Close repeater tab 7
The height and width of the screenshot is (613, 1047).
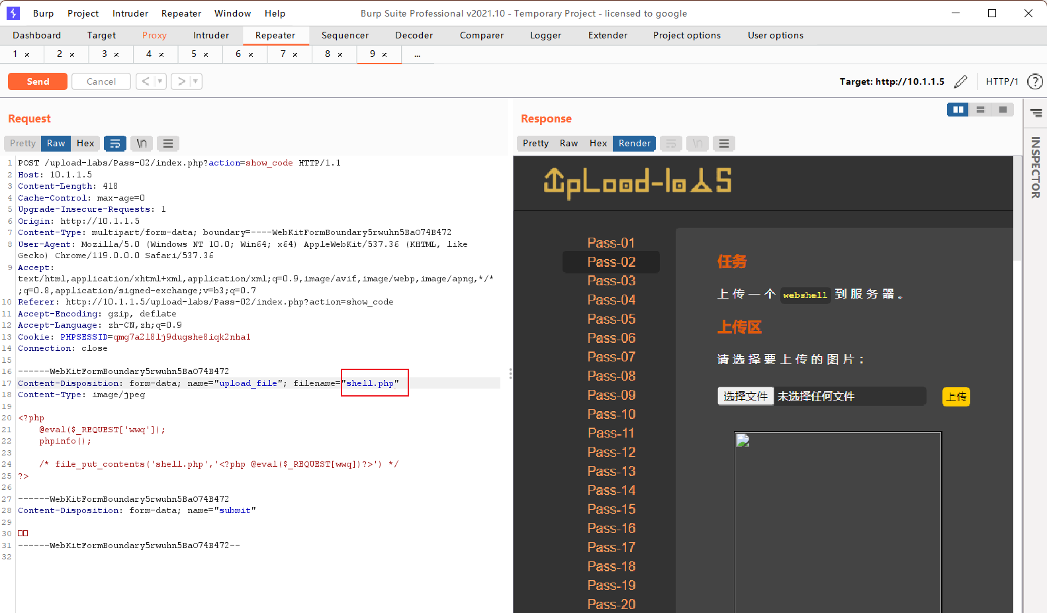295,55
